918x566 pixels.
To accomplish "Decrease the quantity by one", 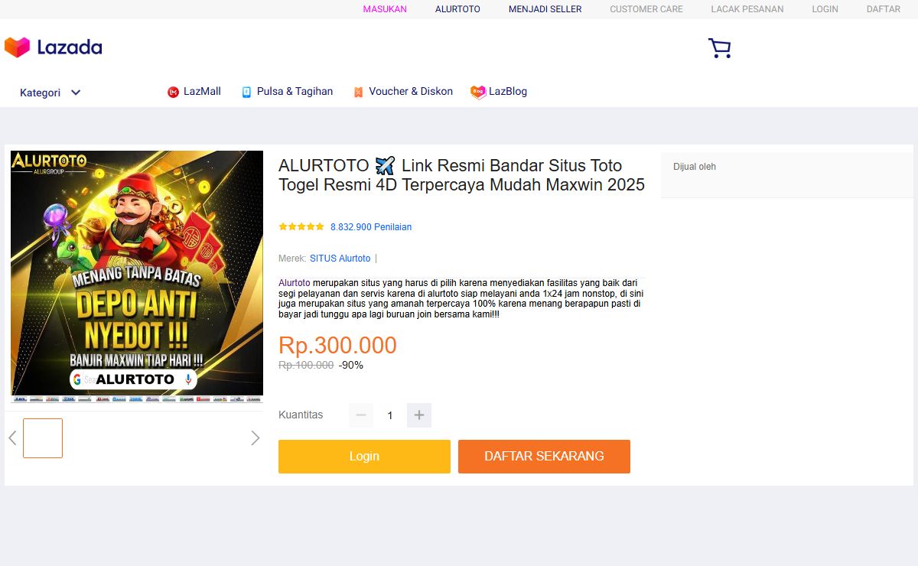I will click(361, 415).
